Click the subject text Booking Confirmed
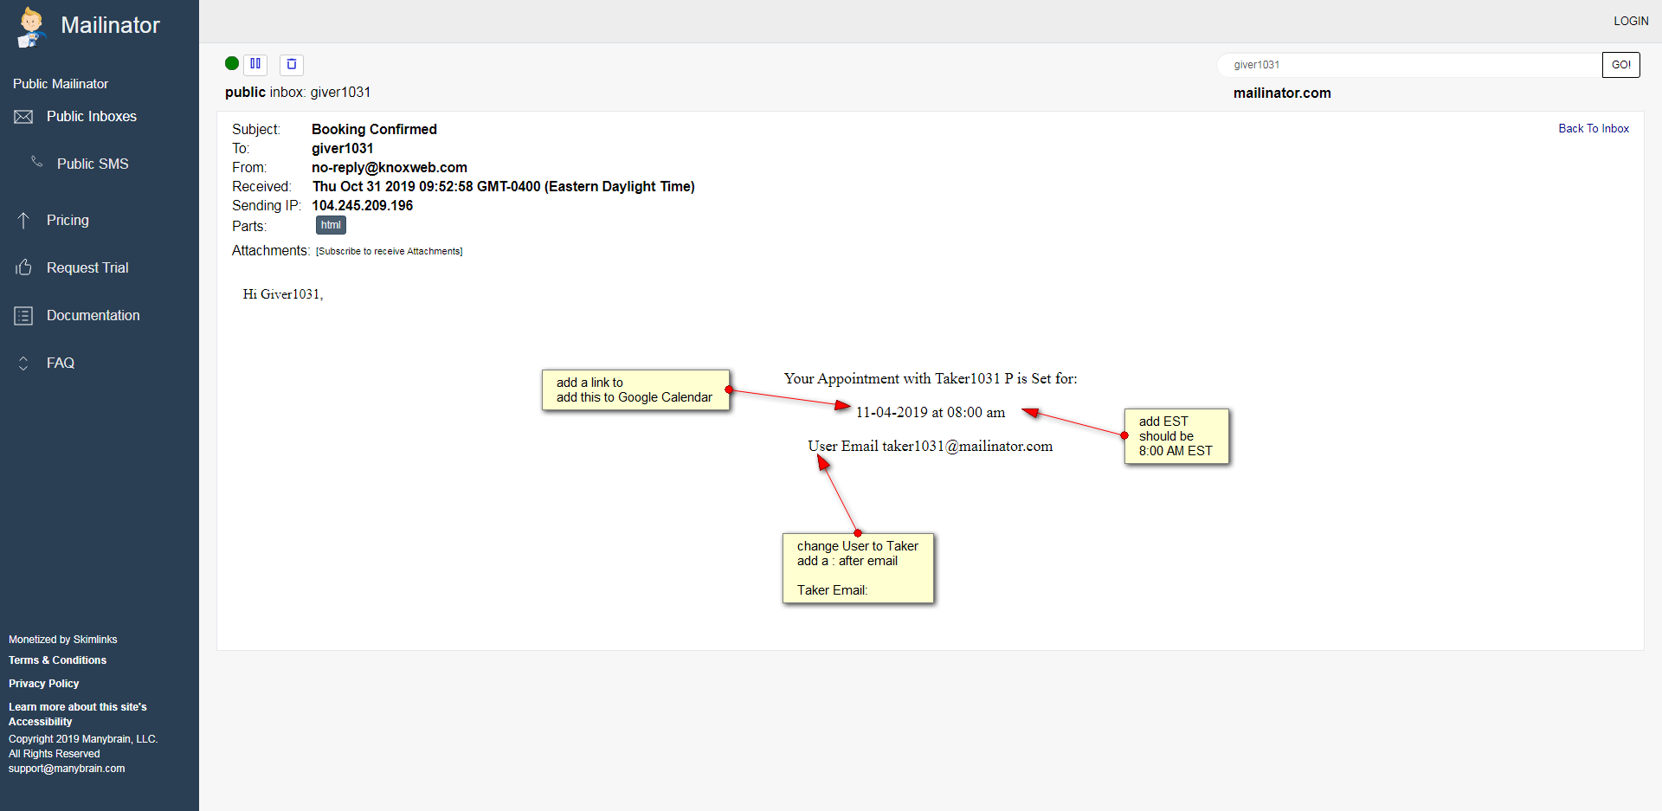1662x811 pixels. (x=374, y=130)
